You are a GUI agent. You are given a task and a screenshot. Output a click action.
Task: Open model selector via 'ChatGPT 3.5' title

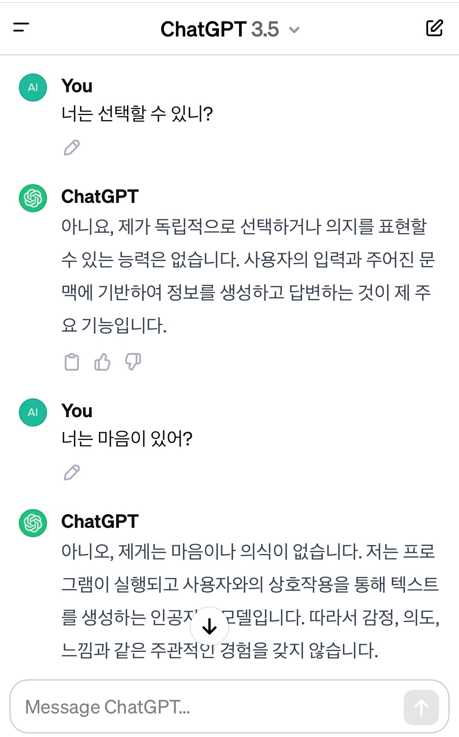coord(220,29)
